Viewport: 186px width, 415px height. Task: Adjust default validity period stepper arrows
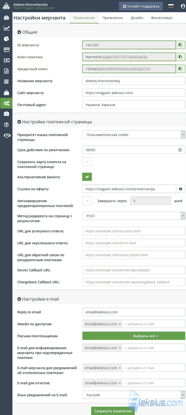point(180,150)
